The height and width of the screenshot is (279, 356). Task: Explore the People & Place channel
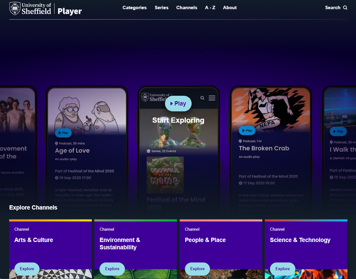tap(197, 269)
